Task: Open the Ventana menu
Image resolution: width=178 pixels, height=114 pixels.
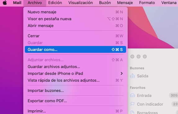Action: point(169,2)
